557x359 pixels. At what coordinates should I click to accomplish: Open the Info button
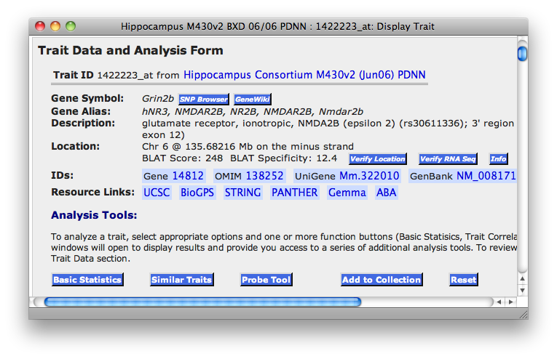(498, 159)
